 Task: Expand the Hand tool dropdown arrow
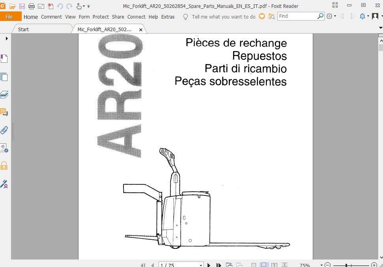pyautogui.click(x=84, y=6)
